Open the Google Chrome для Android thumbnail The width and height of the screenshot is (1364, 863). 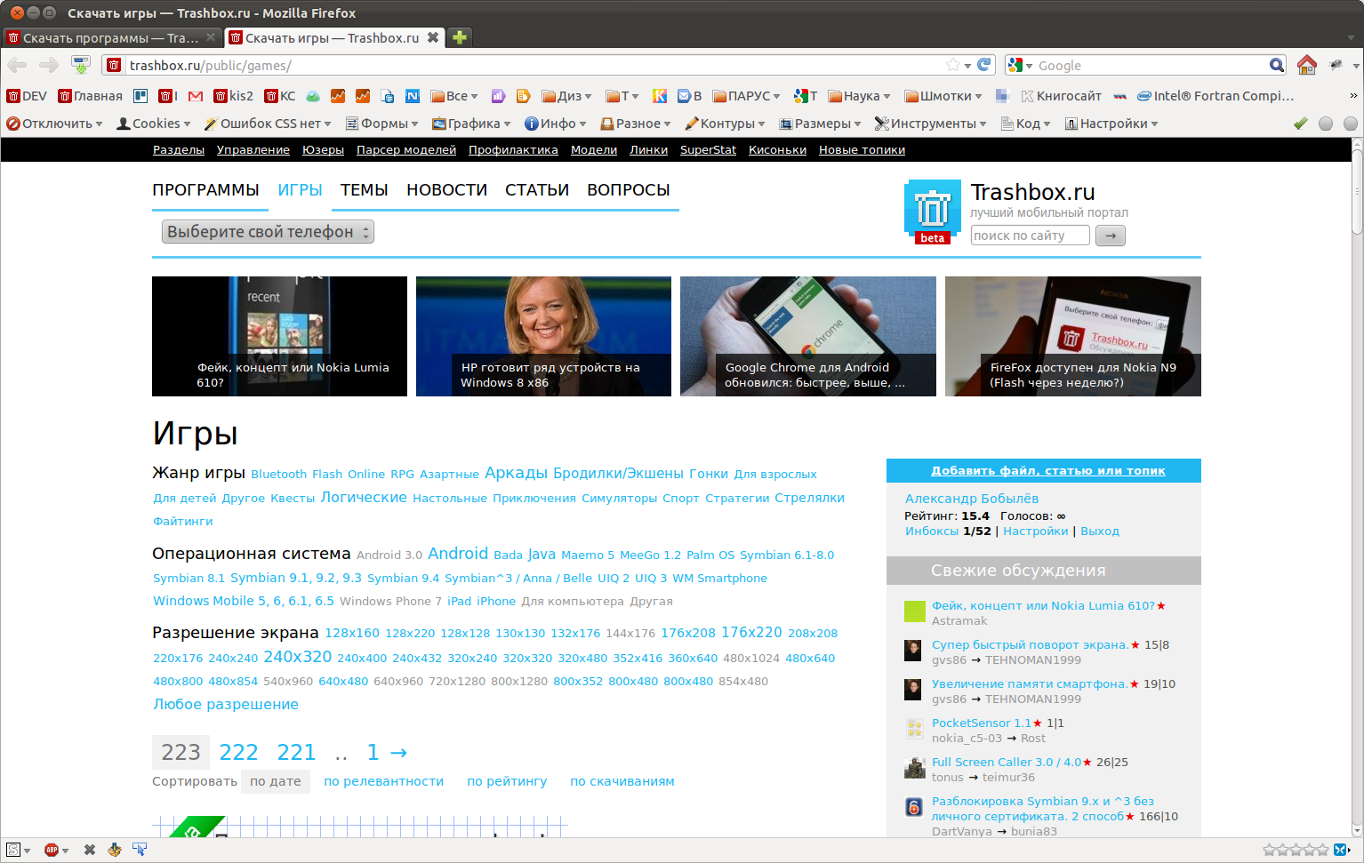click(x=808, y=336)
